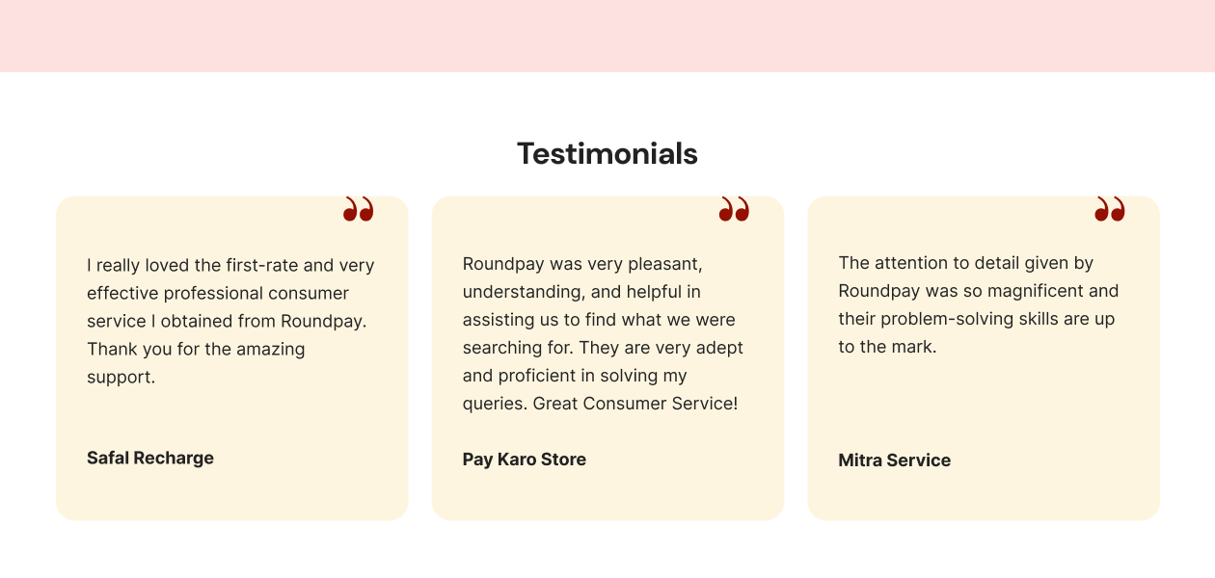
Task: Click text 'Roundpay was very pleasant'
Action: [582, 263]
